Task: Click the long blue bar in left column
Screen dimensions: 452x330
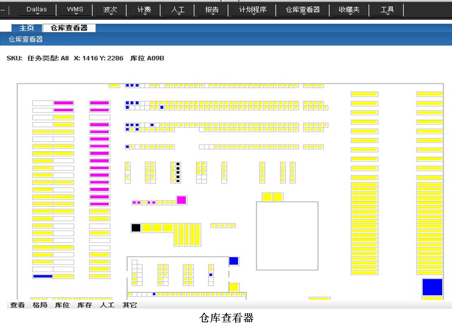Action: pyautogui.click(x=43, y=276)
